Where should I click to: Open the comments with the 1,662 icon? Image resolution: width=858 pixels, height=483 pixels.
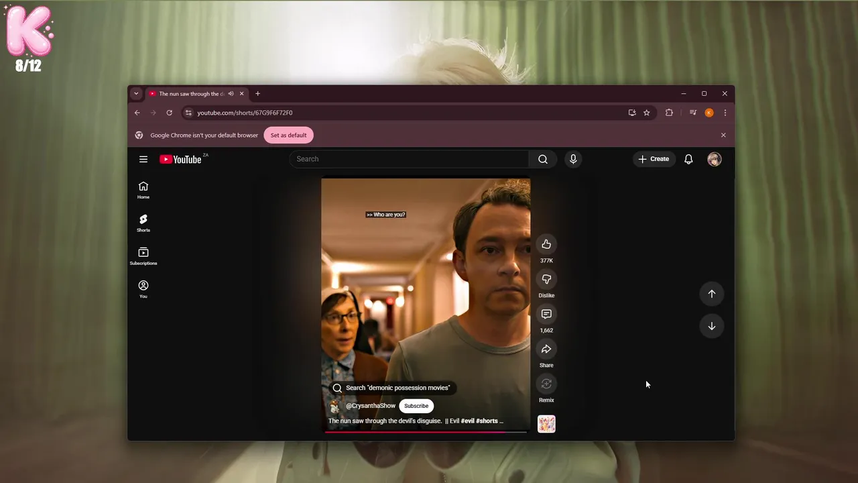point(546,314)
